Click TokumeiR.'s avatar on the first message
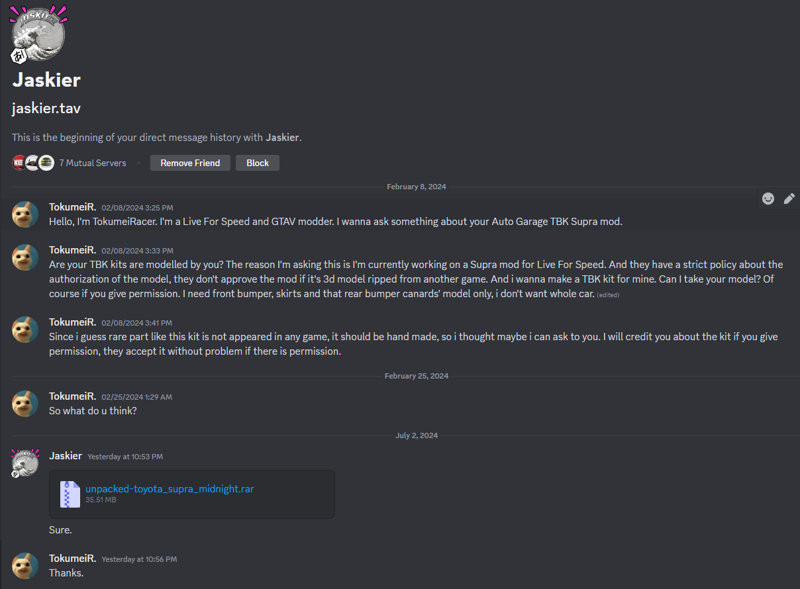 pos(25,214)
